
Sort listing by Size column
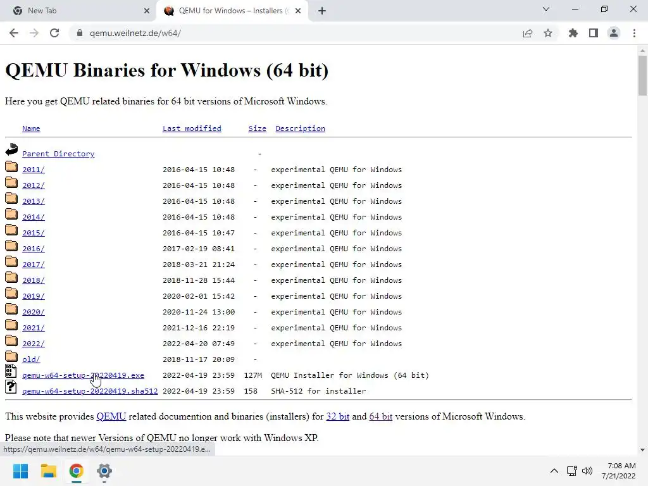pos(257,128)
